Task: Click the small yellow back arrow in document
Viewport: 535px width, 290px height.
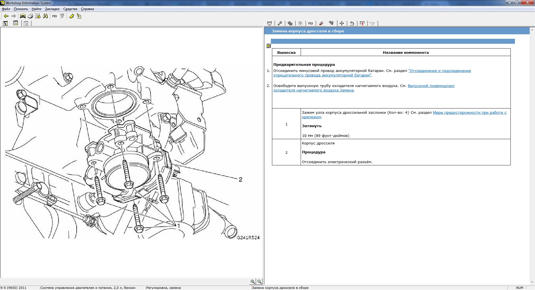Action: 269,46
